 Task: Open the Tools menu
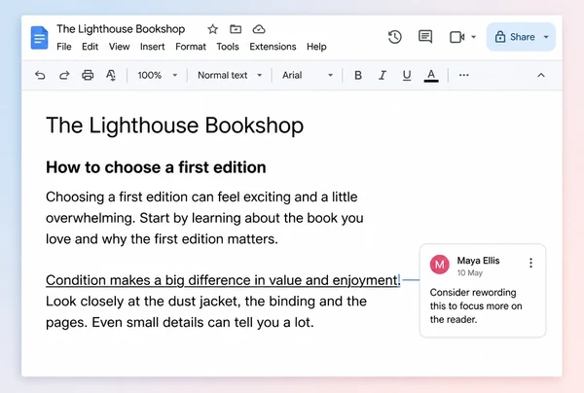(x=228, y=47)
